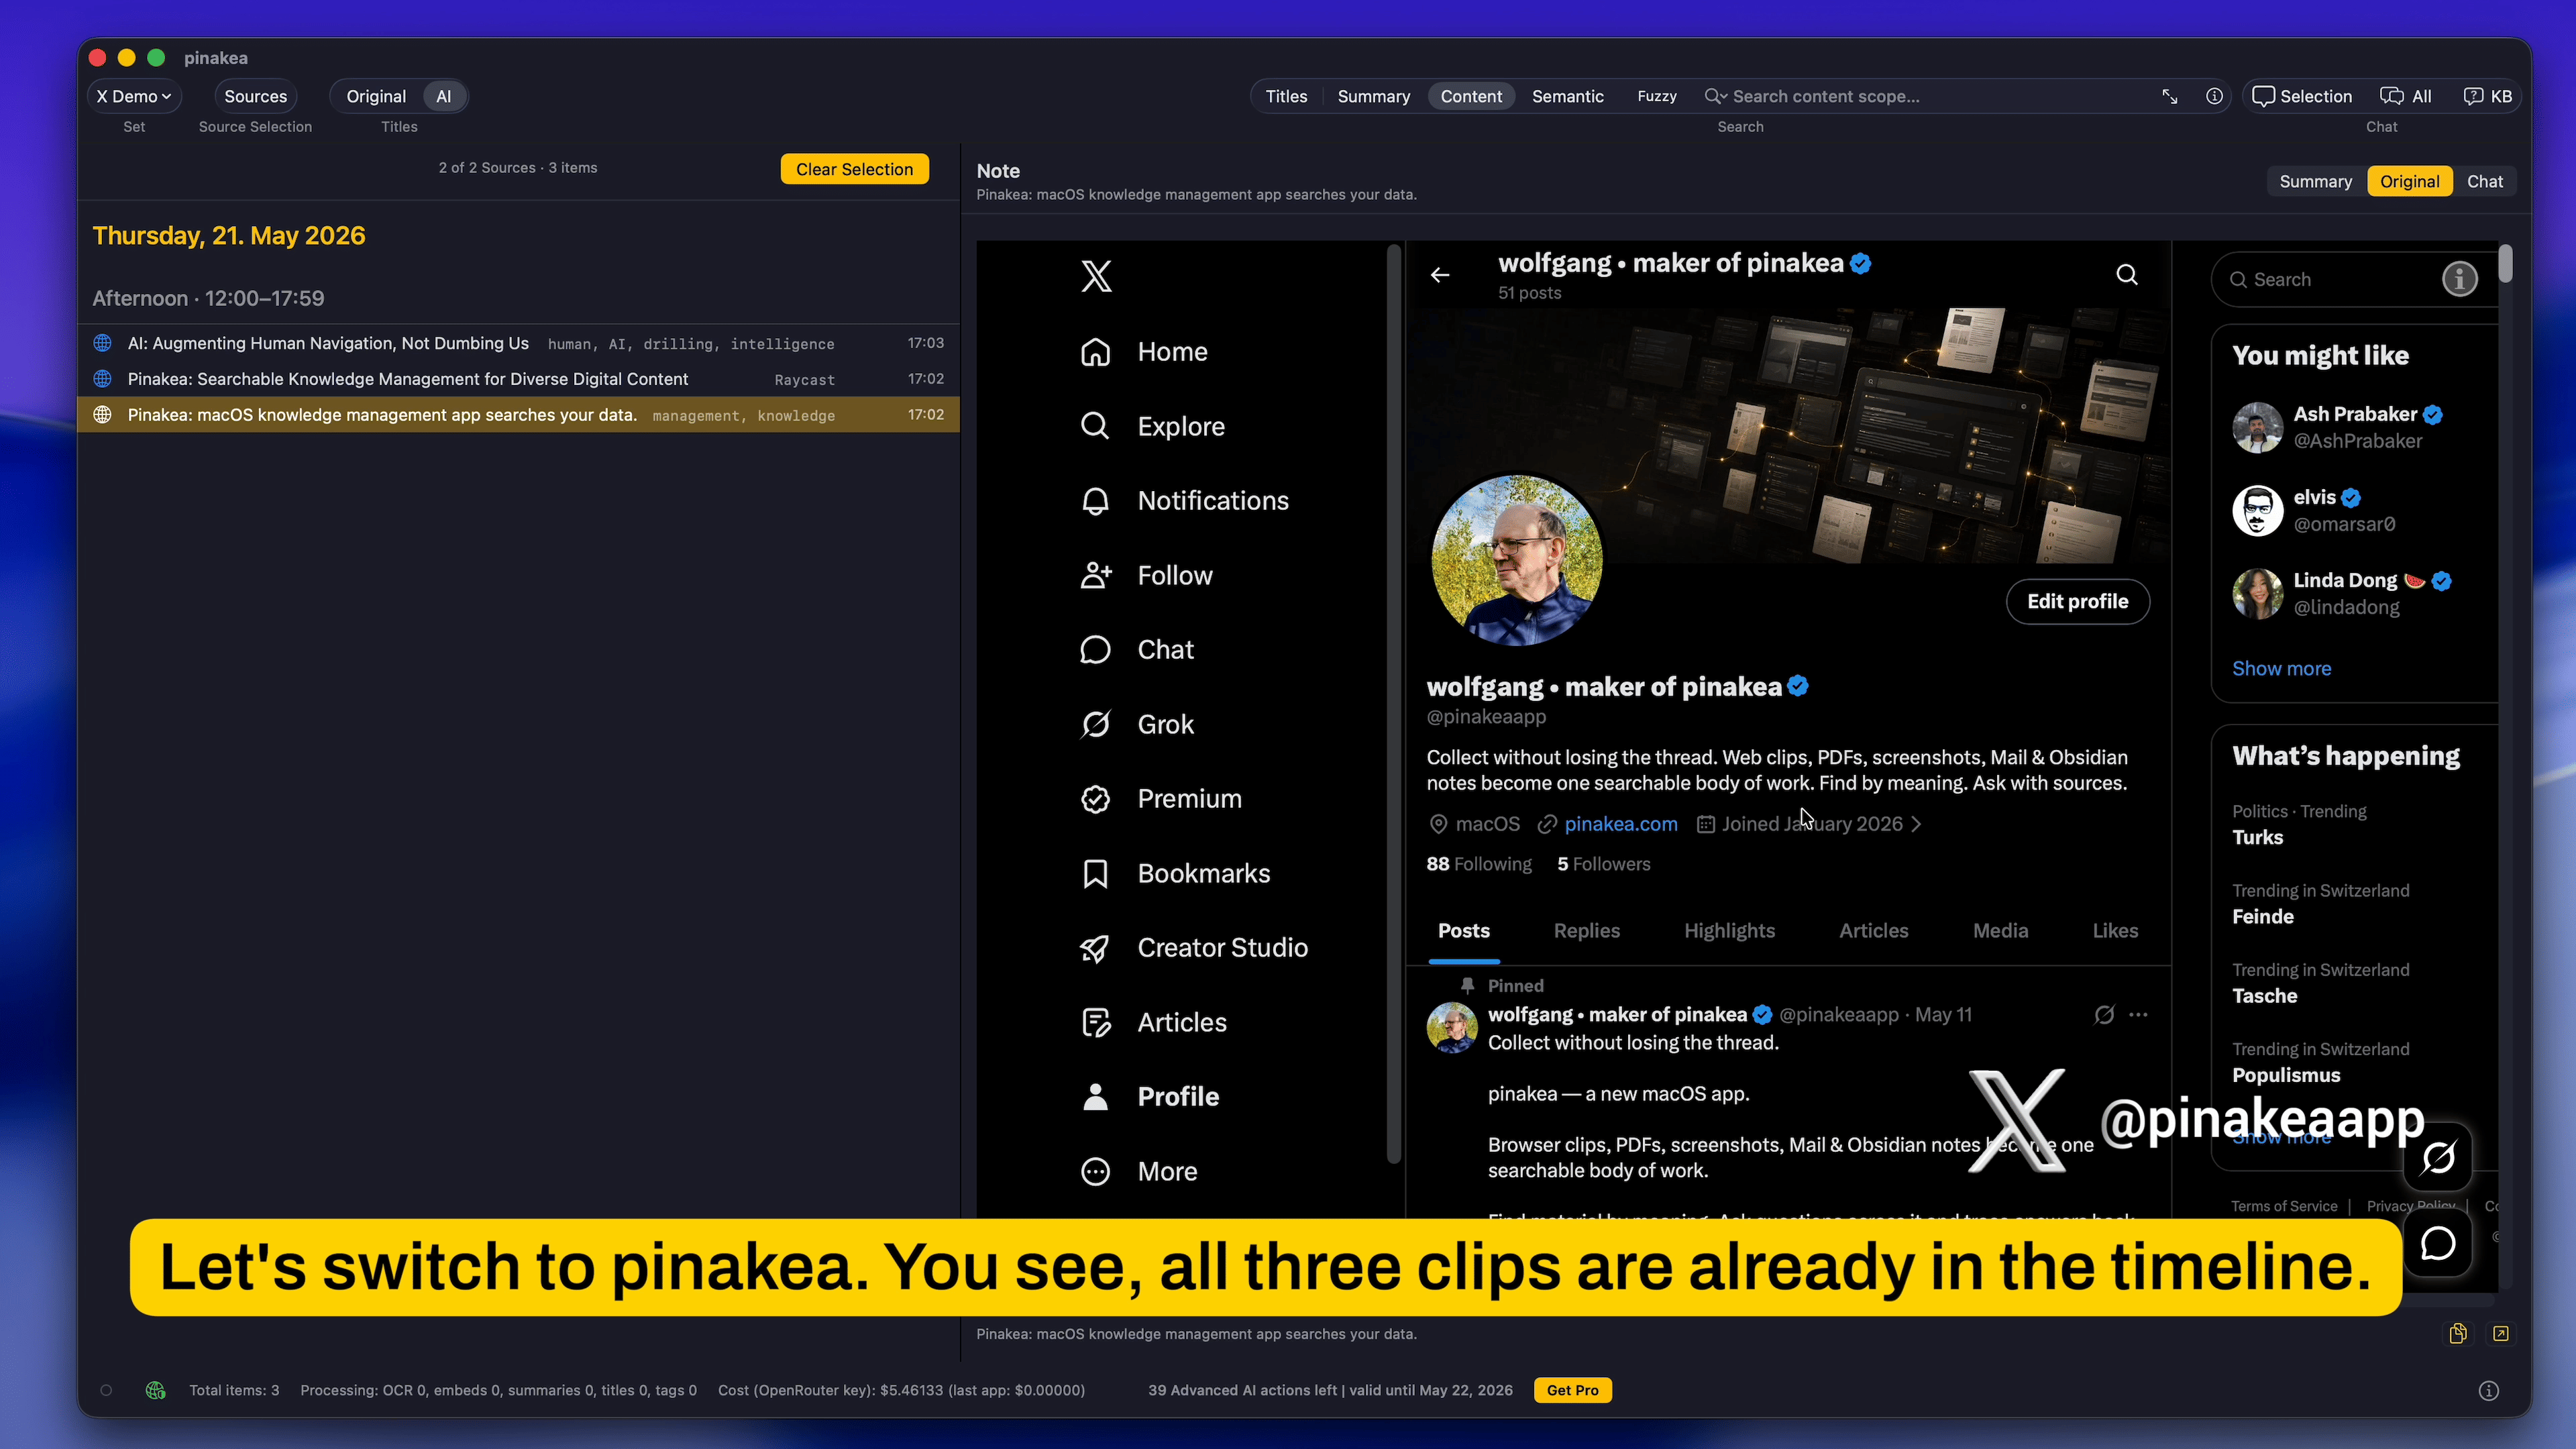Open the X Demo set dropdown

(x=134, y=96)
